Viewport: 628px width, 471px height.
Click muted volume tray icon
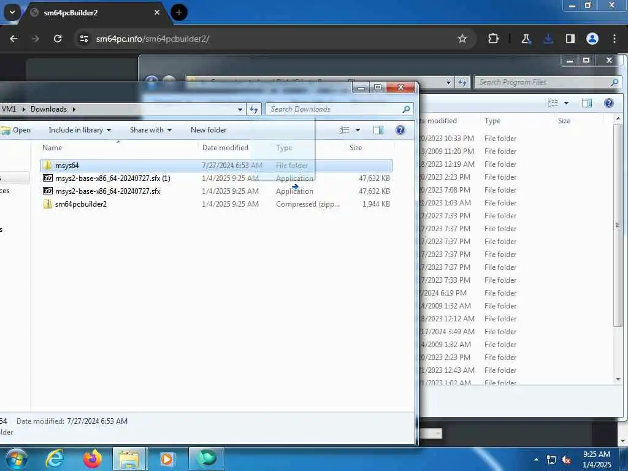point(566,460)
